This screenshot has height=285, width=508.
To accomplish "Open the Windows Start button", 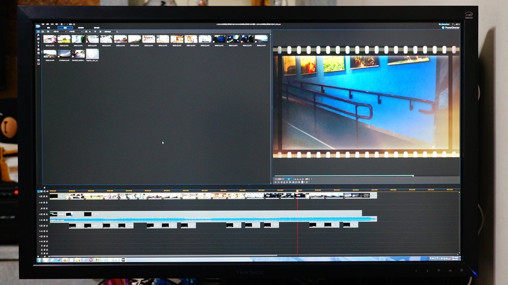I will (39, 260).
